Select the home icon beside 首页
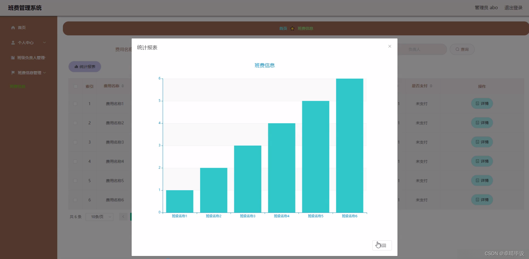This screenshot has width=529, height=259. click(13, 28)
